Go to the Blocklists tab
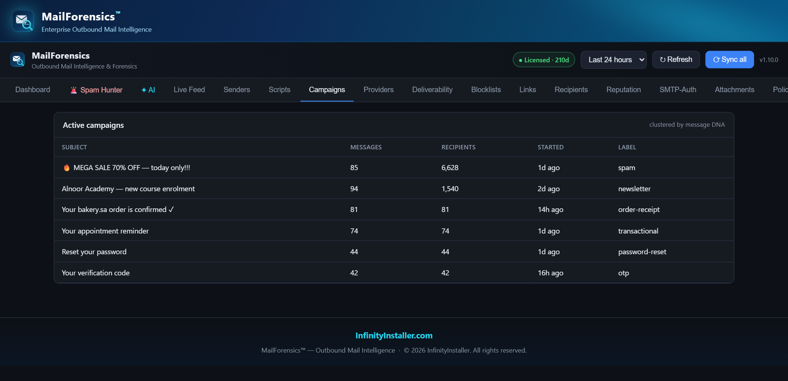 486,90
